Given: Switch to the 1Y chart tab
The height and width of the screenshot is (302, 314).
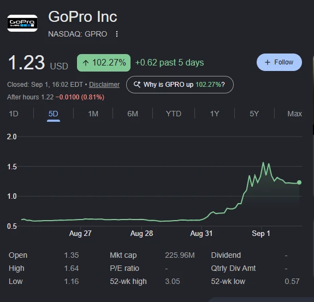Looking at the screenshot, I should (215, 114).
